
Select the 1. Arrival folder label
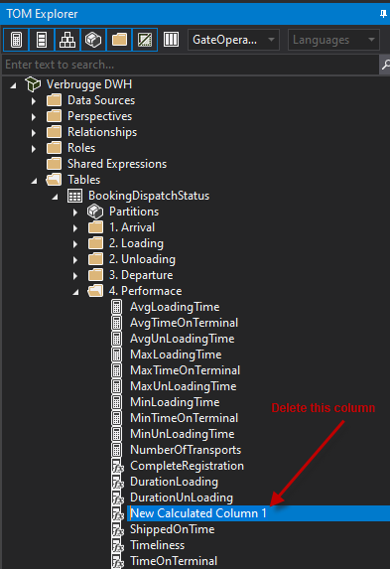pyautogui.click(x=132, y=227)
